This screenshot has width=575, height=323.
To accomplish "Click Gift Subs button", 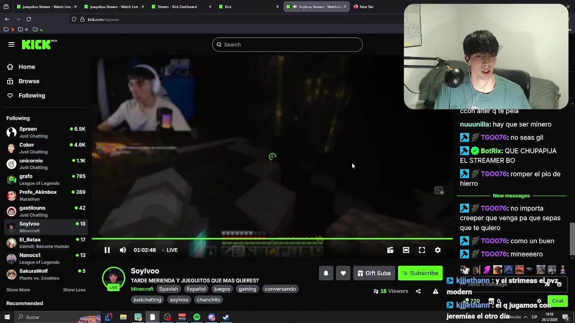I will click(x=374, y=273).
